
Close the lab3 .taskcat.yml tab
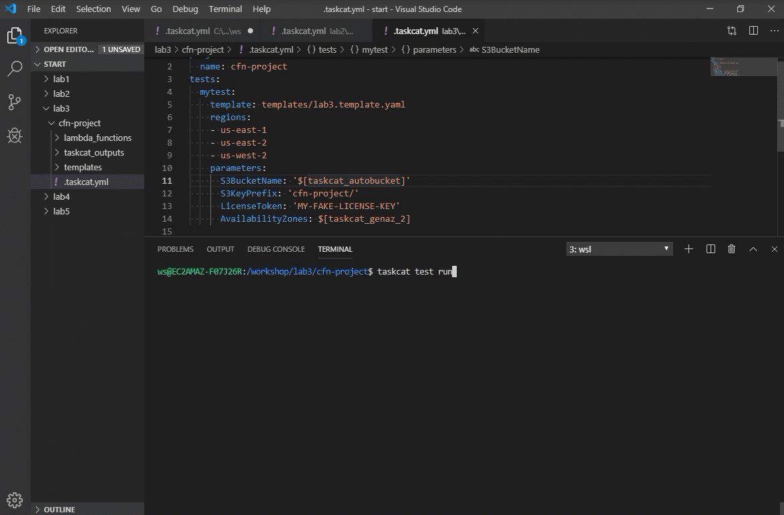click(x=475, y=31)
